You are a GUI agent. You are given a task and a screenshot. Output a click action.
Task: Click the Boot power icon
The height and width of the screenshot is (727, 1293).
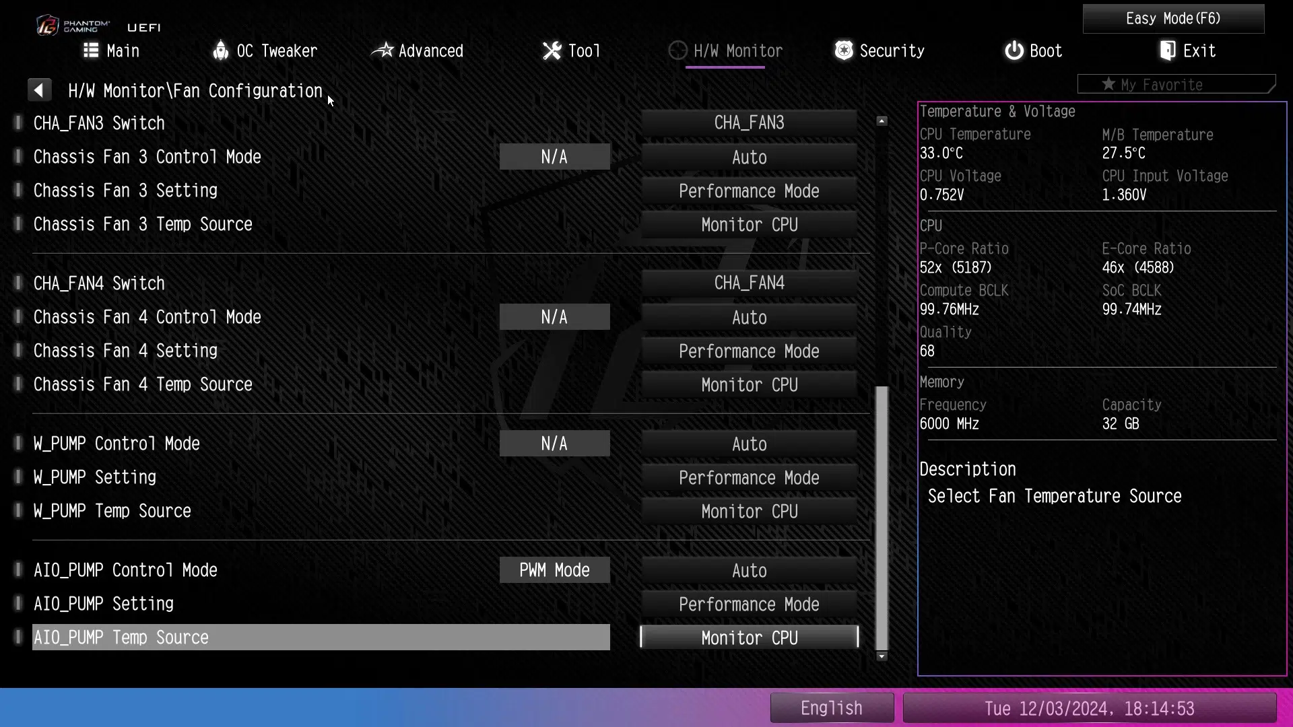(x=1014, y=50)
